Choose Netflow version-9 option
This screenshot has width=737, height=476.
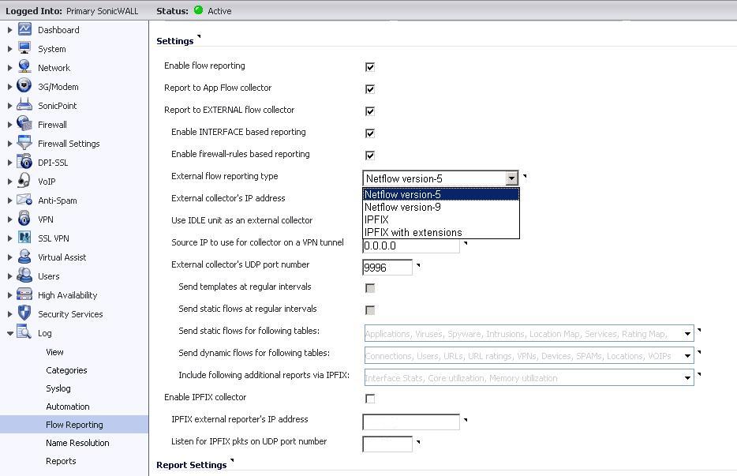[x=402, y=207]
